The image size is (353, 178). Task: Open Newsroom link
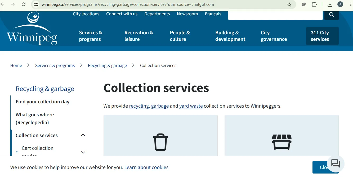point(187,14)
